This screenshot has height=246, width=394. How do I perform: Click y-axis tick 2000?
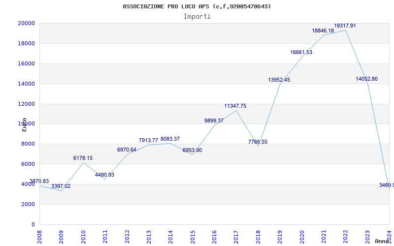click(28, 204)
